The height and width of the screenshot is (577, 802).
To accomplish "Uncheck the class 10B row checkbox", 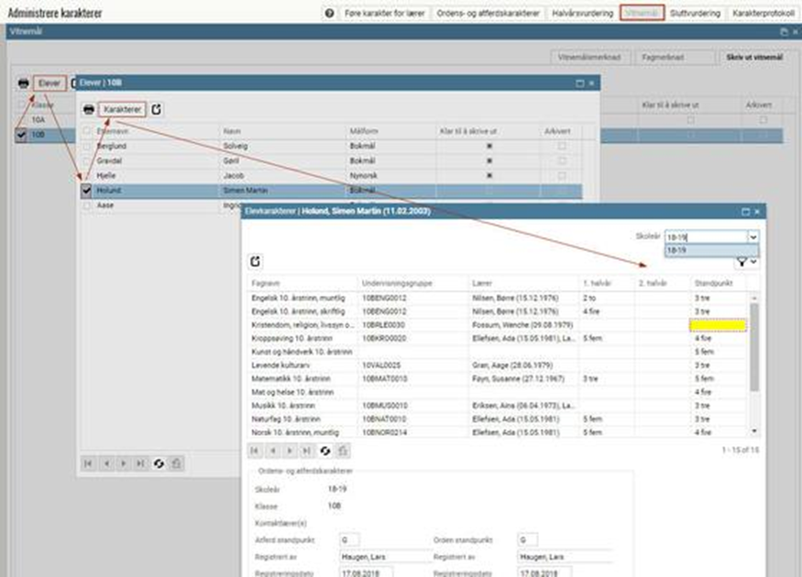I will pos(20,135).
